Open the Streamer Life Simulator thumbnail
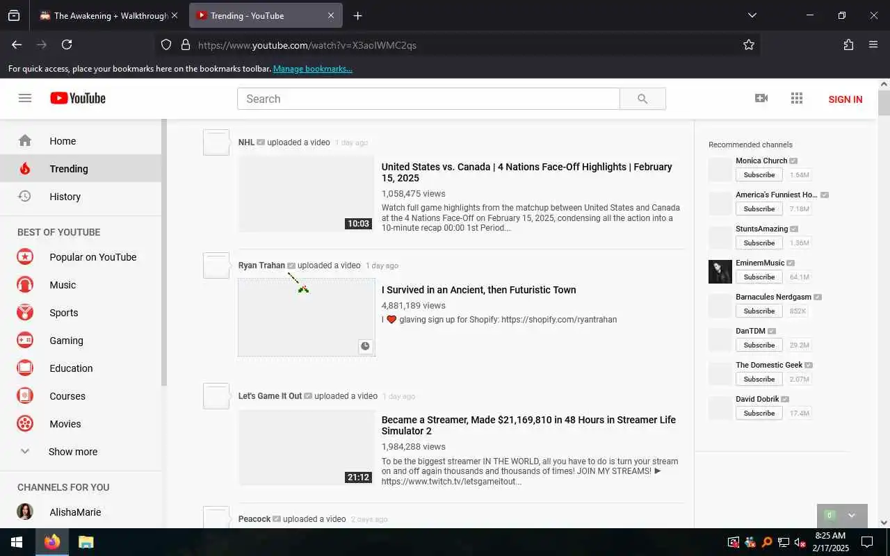Viewport: 890px width, 556px height. click(307, 447)
